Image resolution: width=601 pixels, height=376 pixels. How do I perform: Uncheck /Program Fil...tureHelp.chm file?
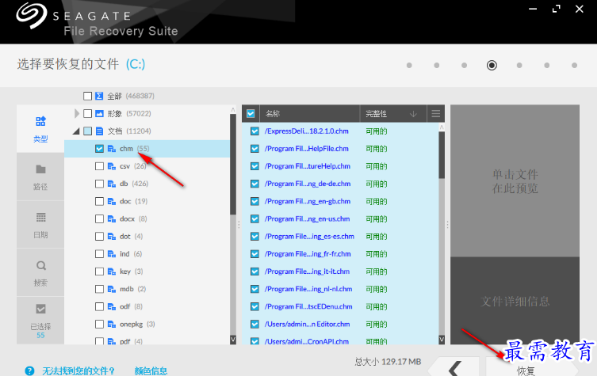click(x=255, y=166)
